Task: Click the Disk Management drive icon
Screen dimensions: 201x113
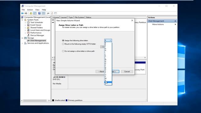Action: [28, 40]
